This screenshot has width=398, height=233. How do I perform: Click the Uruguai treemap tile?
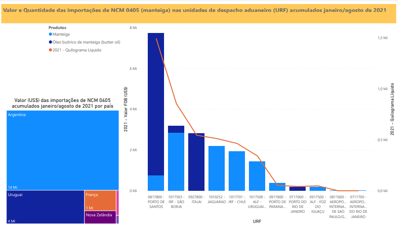point(45,207)
